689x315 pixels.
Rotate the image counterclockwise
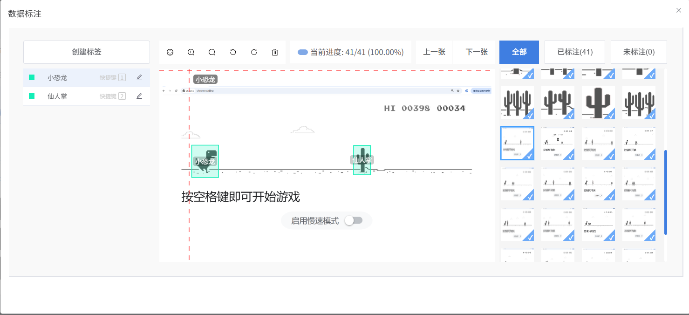click(233, 52)
